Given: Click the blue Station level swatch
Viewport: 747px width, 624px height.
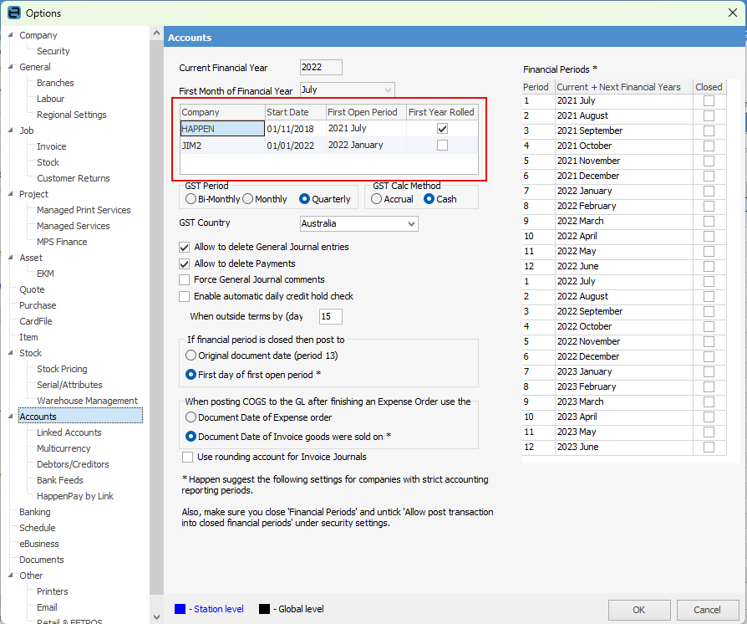Looking at the screenshot, I should pos(180,609).
